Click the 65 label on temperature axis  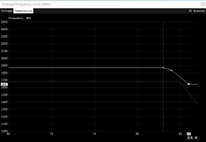tap(9, 134)
